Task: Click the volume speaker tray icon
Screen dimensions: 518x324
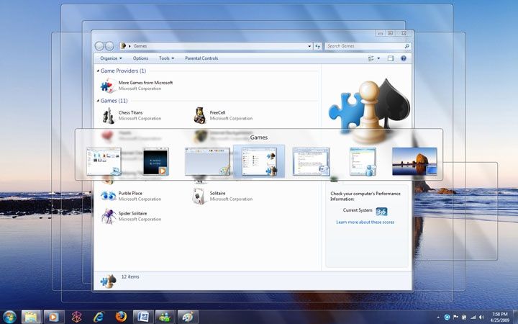Action: point(481,317)
